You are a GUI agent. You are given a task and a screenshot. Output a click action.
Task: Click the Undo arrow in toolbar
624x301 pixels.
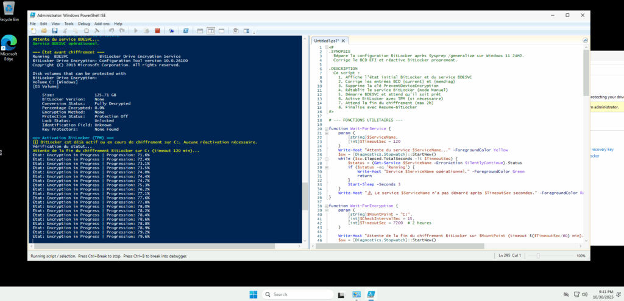point(112,30)
